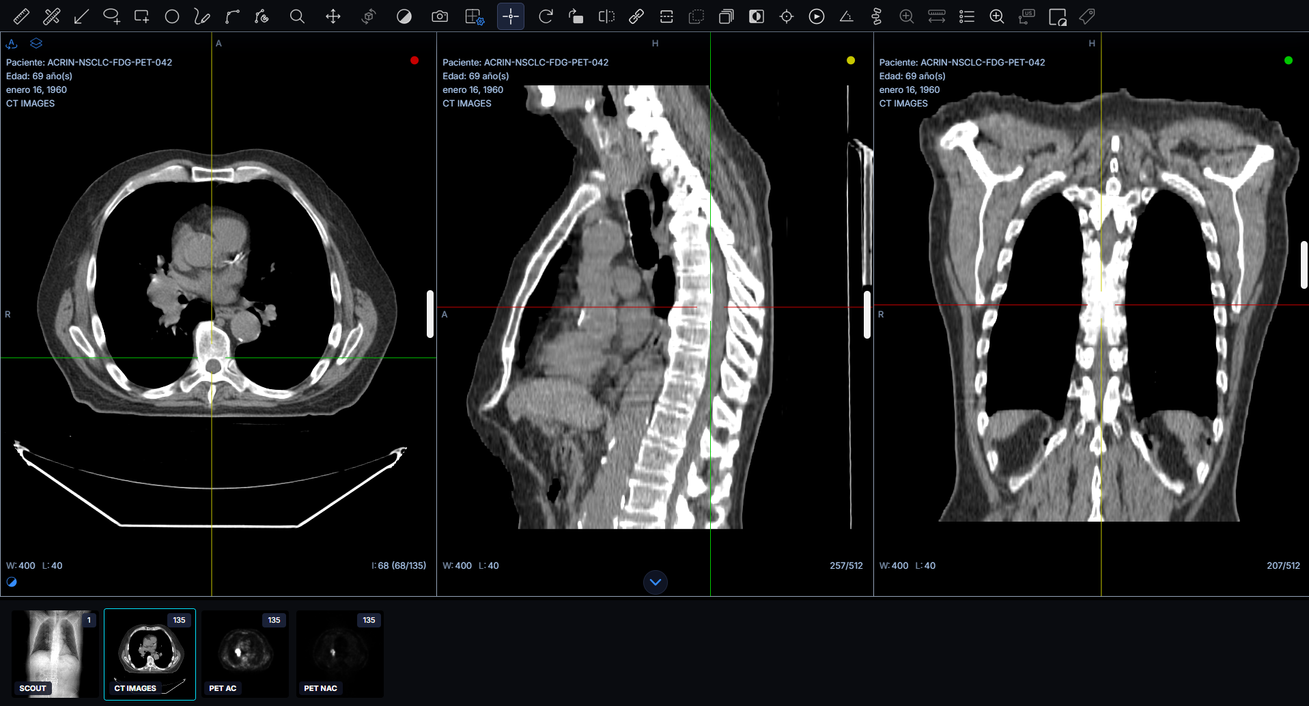
Task: Select the CT IMAGES series thumbnail
Action: pos(150,653)
